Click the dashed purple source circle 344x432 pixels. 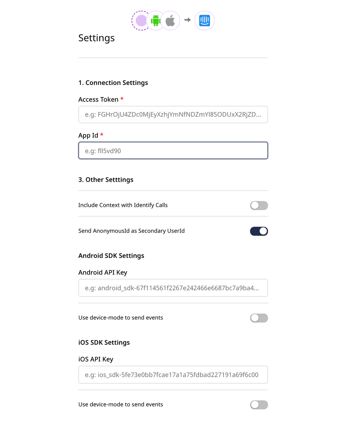pos(141,20)
